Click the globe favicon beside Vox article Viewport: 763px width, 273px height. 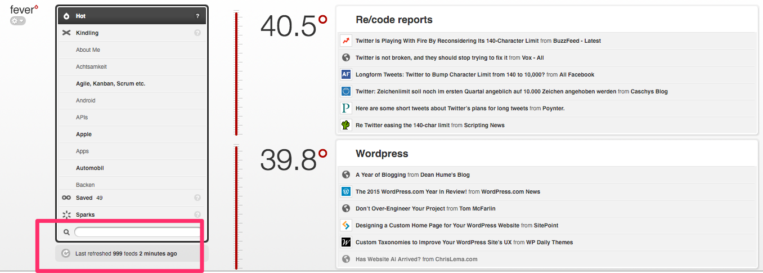pyautogui.click(x=346, y=57)
